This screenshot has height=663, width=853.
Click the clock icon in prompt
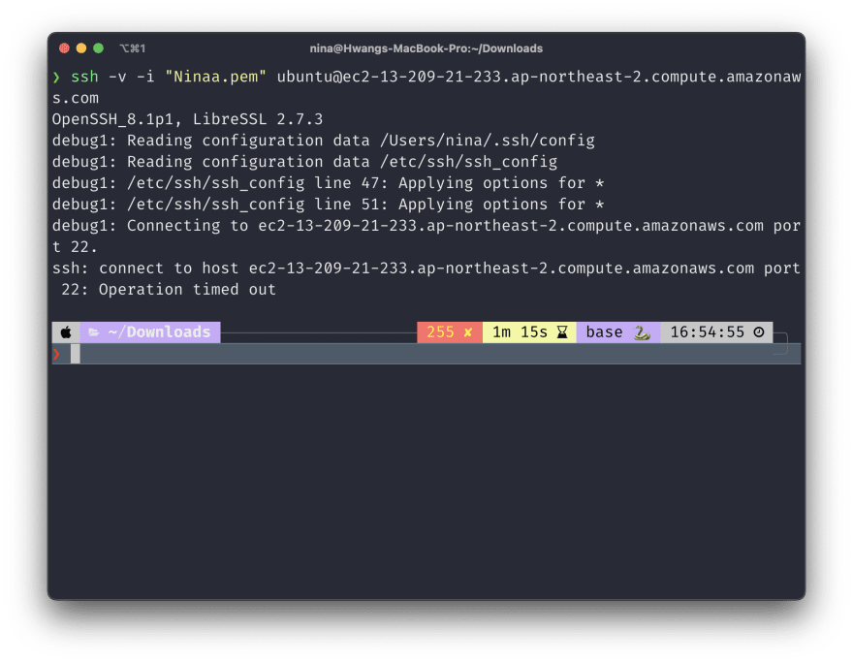click(759, 332)
